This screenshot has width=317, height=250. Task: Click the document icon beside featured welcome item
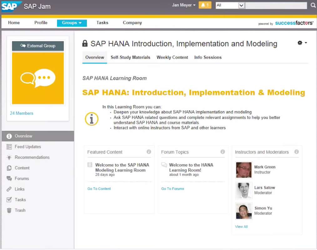coord(90,165)
